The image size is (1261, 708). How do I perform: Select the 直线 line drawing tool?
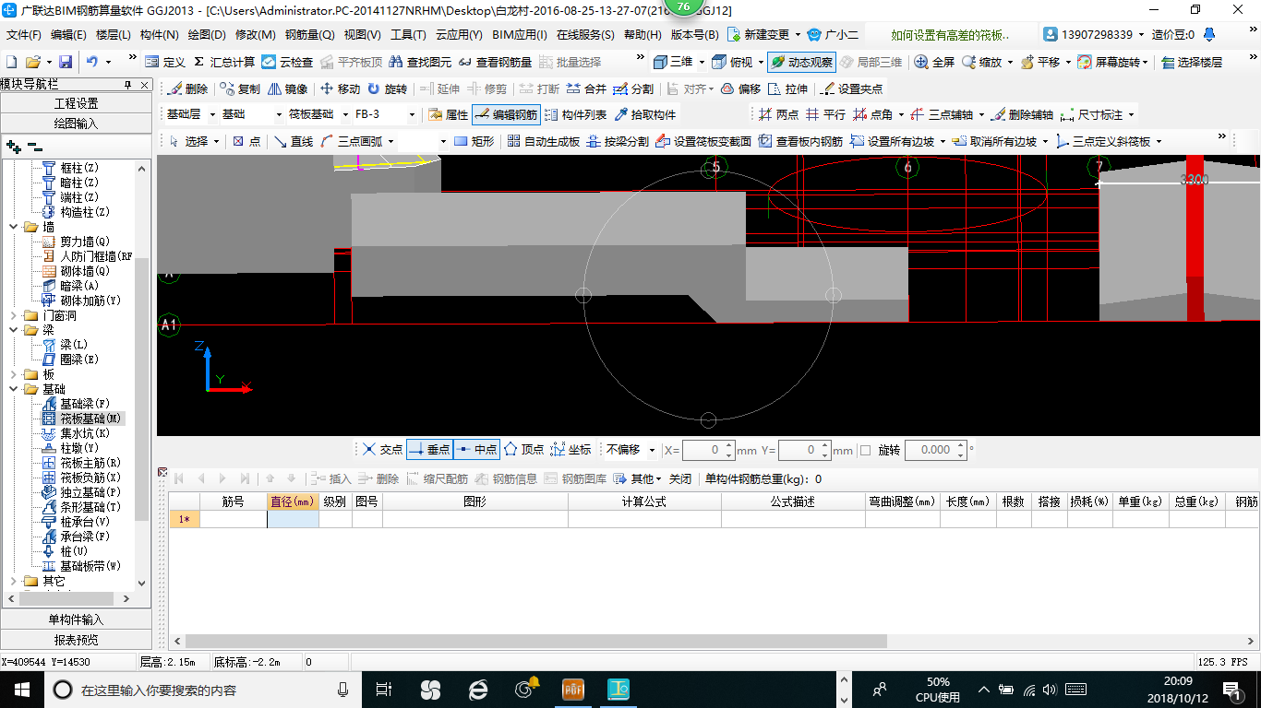[294, 141]
